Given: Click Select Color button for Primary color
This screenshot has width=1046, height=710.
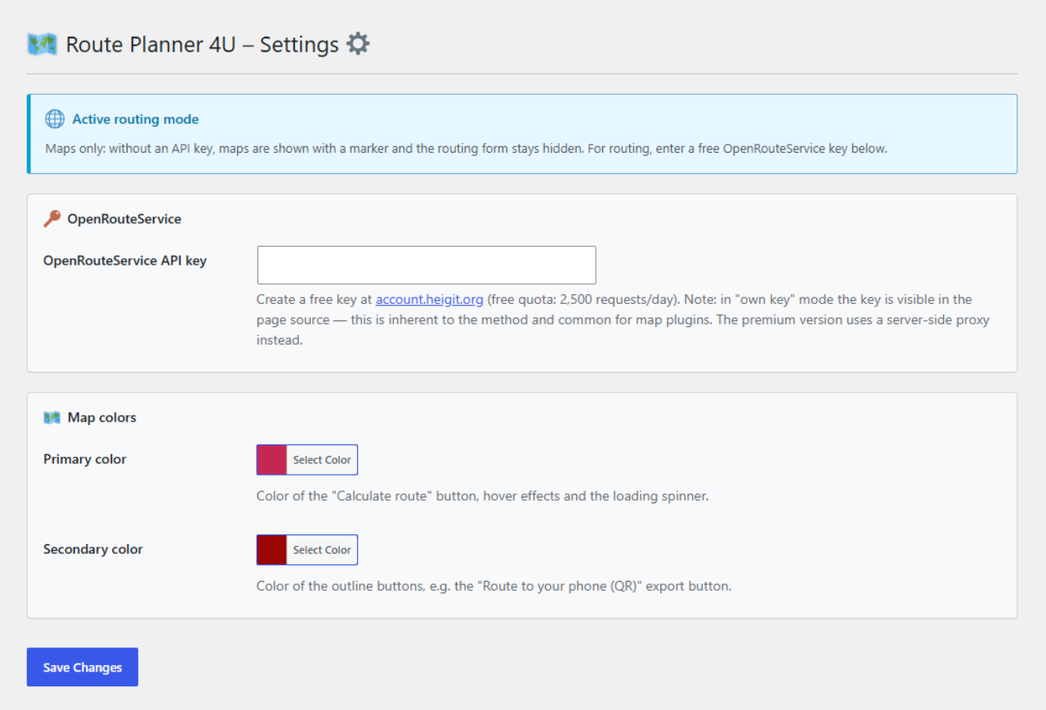Looking at the screenshot, I should click(322, 460).
